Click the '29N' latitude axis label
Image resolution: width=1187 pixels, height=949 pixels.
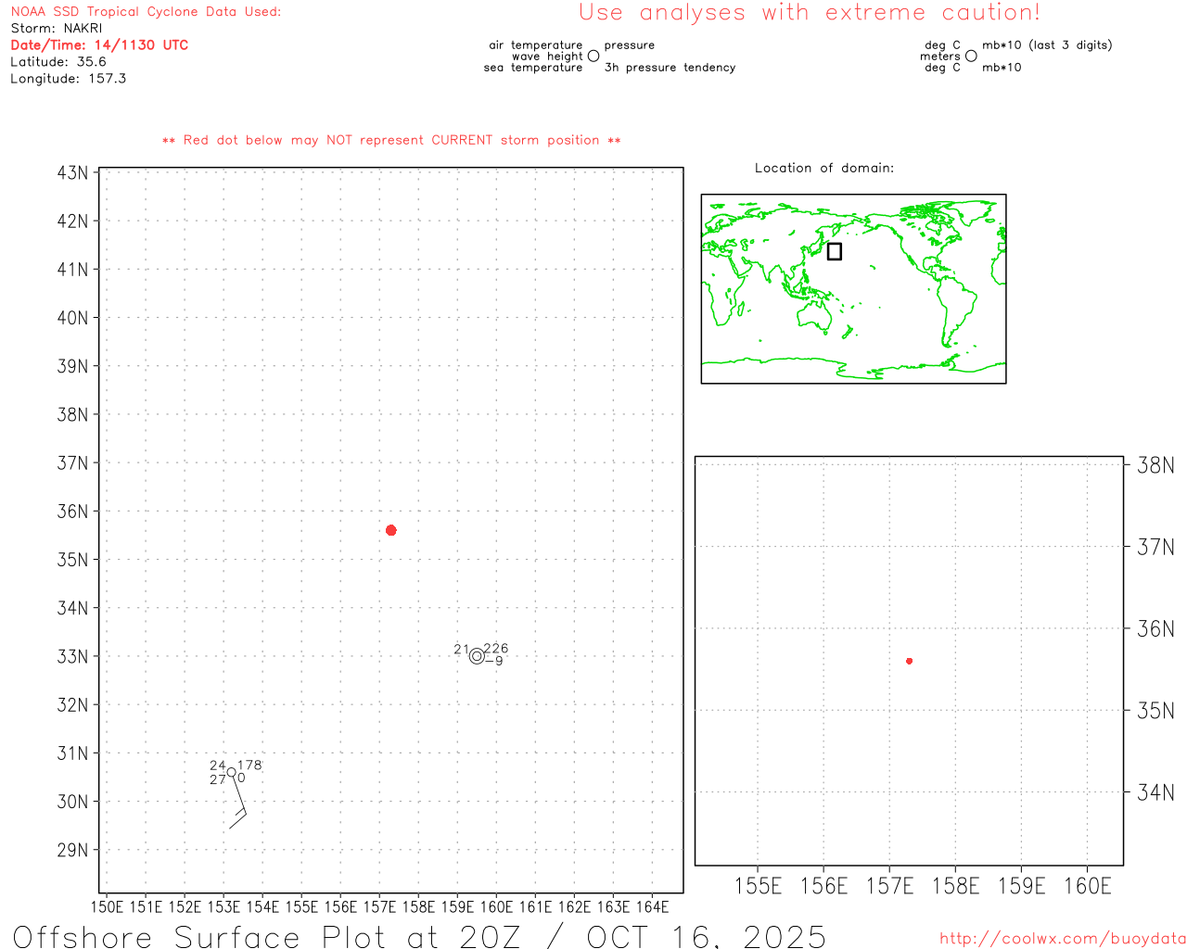(73, 850)
